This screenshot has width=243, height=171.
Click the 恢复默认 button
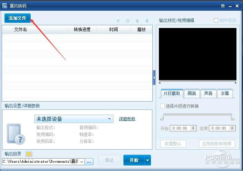(173, 144)
